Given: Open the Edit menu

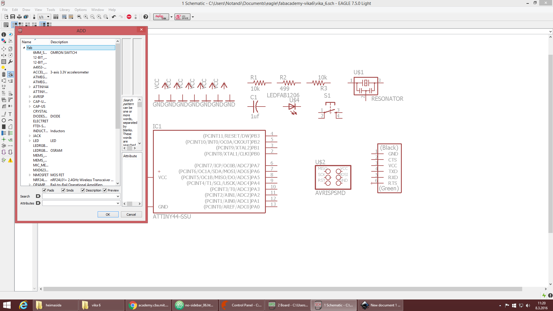Looking at the screenshot, I should (x=15, y=10).
